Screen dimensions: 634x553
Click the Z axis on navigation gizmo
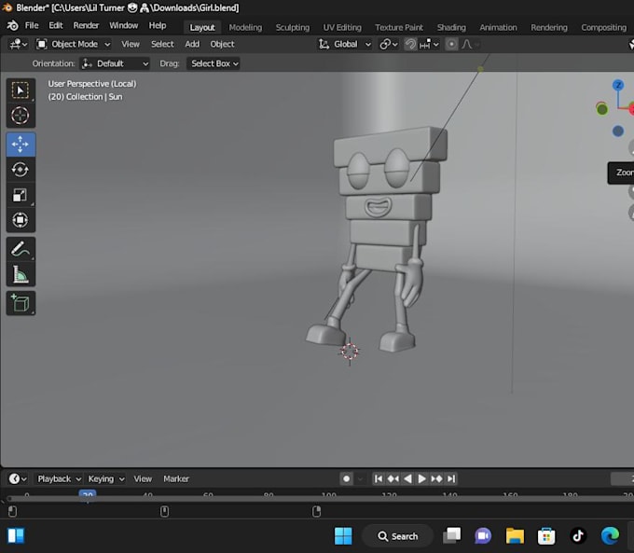tap(618, 86)
